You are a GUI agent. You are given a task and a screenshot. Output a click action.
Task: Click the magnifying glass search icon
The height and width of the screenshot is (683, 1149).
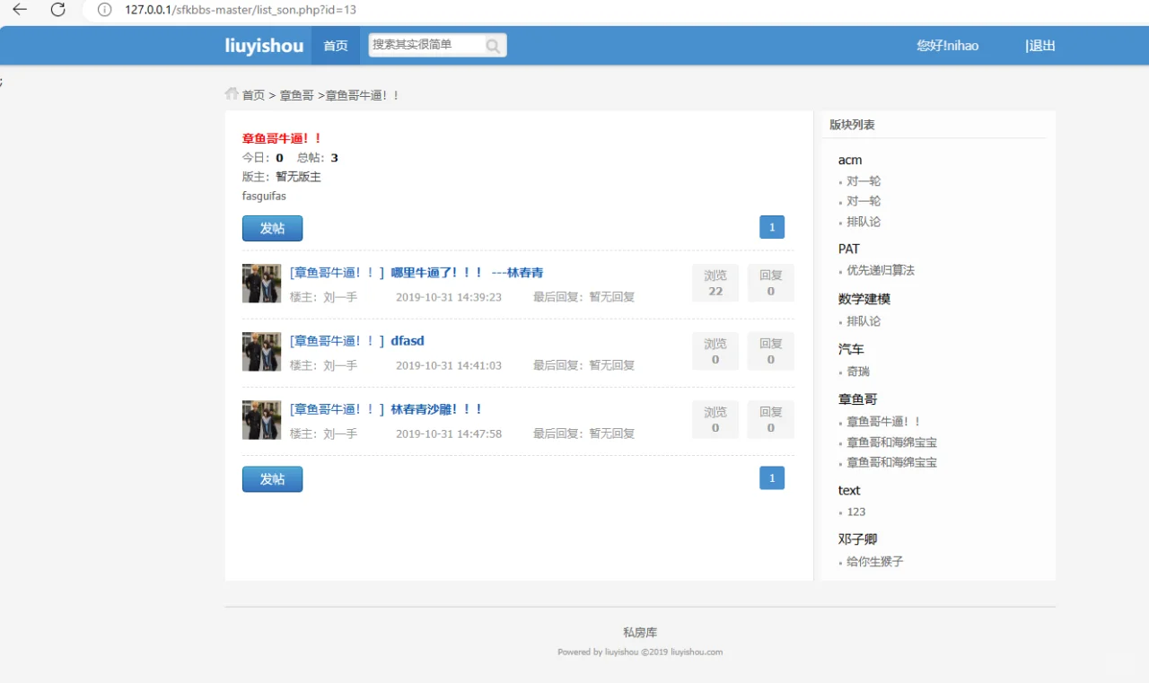click(493, 45)
